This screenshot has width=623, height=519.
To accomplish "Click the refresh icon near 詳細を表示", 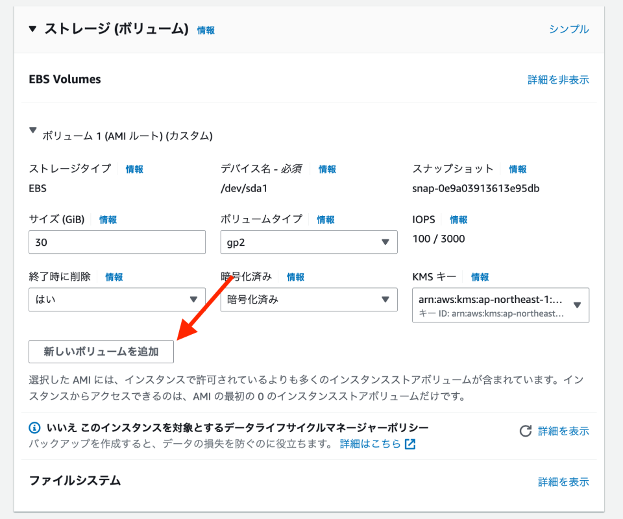I will pyautogui.click(x=525, y=431).
